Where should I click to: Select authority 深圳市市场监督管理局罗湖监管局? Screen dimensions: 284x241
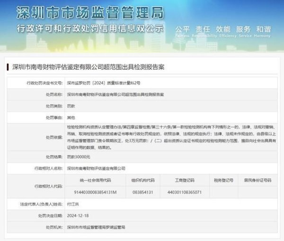(96, 227)
